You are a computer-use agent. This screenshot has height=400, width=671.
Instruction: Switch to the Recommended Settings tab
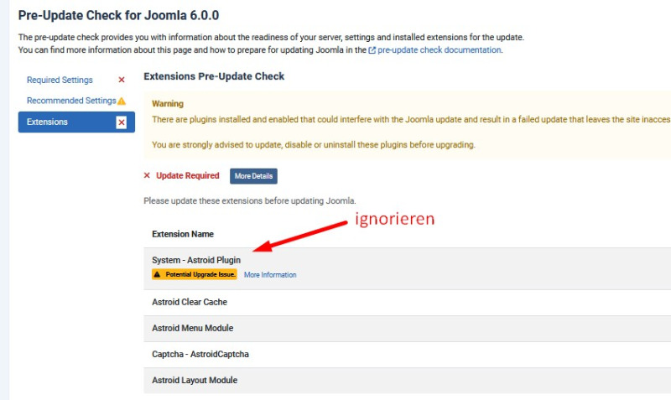(x=70, y=101)
